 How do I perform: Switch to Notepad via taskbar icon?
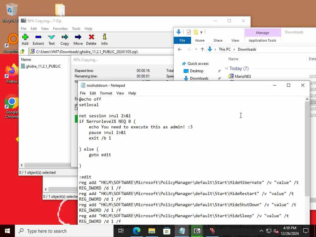coord(182,231)
